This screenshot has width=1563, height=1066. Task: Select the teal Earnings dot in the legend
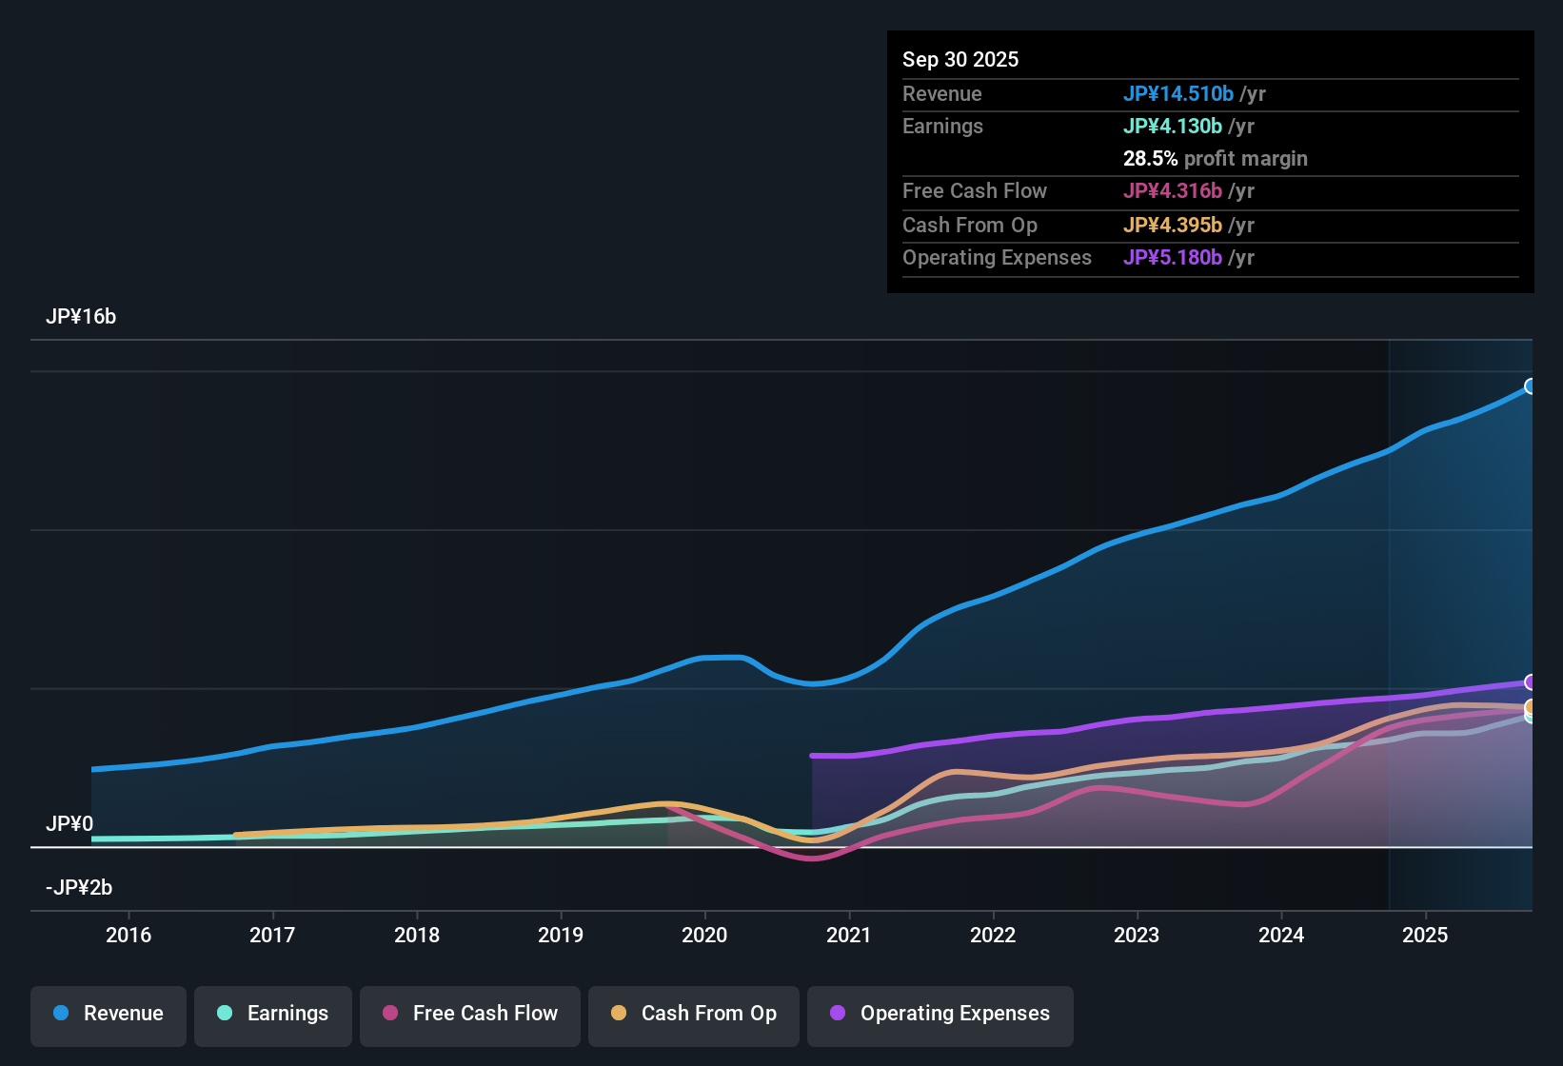click(225, 1014)
